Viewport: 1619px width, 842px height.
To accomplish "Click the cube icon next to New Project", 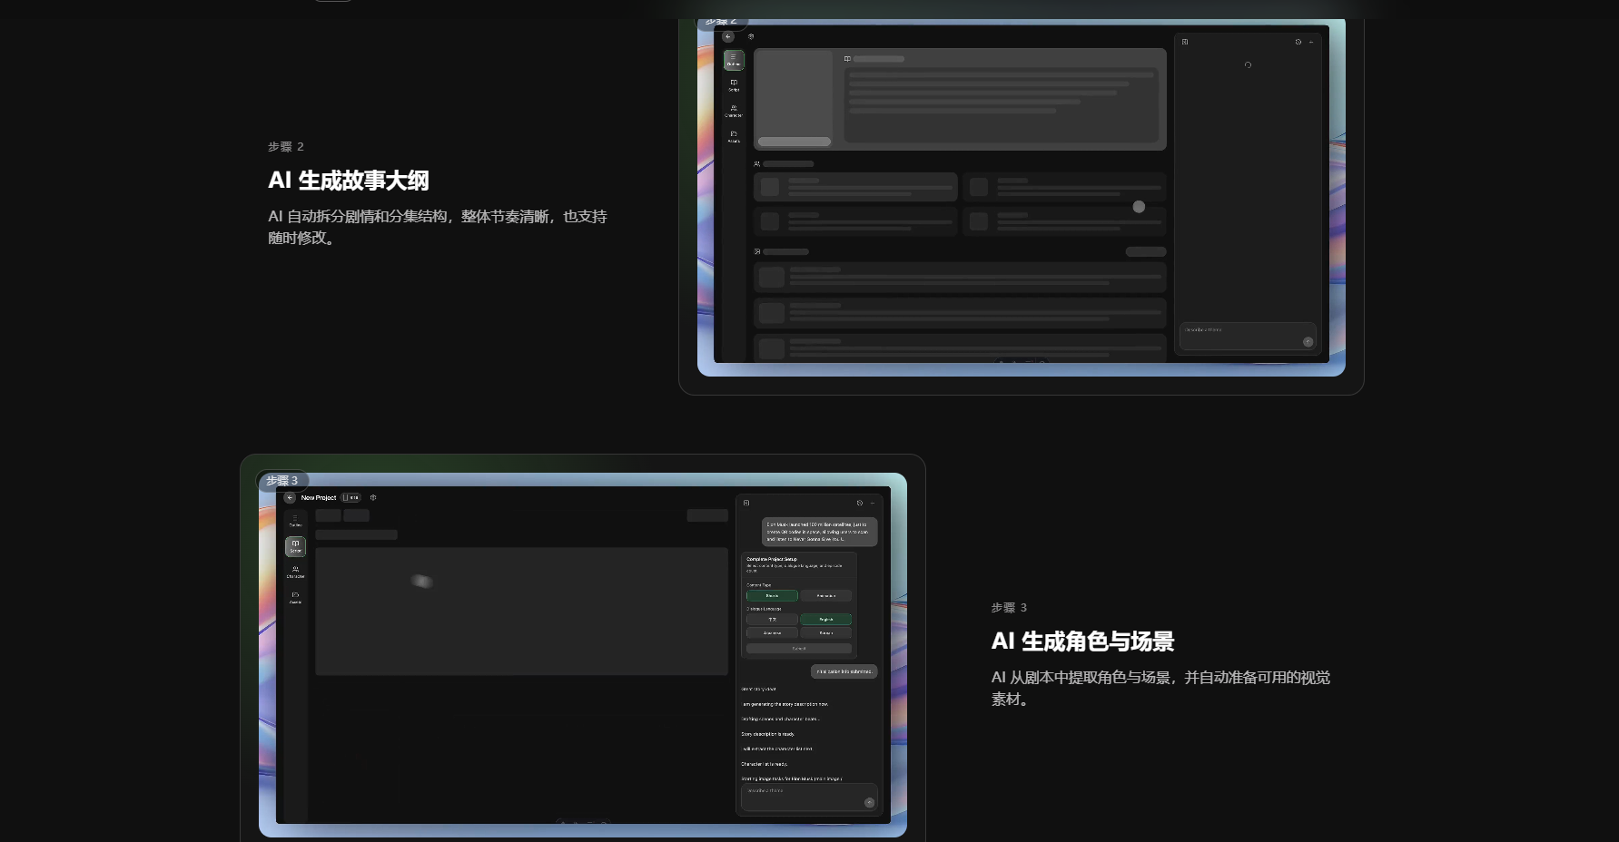I will coord(373,497).
